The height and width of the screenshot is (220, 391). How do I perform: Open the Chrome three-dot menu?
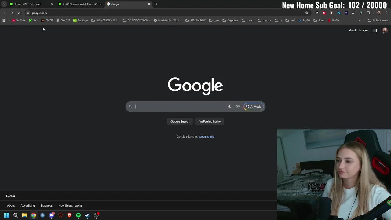(x=386, y=13)
